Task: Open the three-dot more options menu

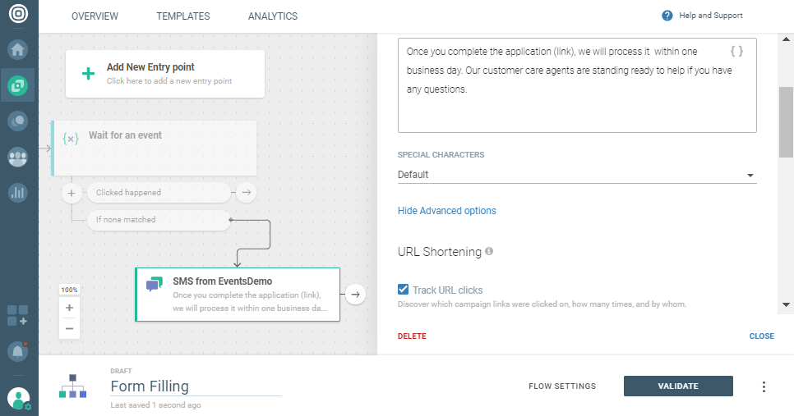Action: (764, 386)
